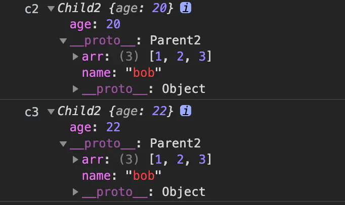Collapse the c2 Child2 object tree

pos(51,9)
